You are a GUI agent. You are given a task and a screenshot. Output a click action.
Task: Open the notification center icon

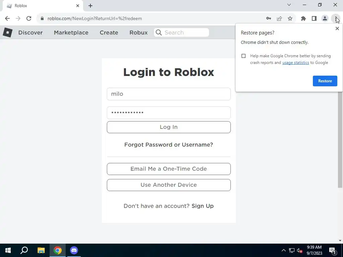tap(333, 251)
